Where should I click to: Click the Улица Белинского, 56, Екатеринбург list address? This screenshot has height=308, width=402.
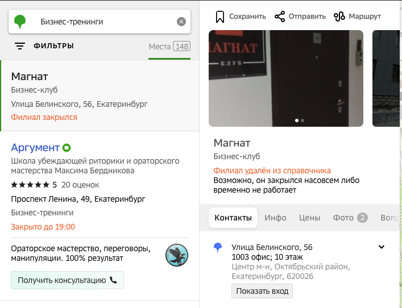coord(79,104)
